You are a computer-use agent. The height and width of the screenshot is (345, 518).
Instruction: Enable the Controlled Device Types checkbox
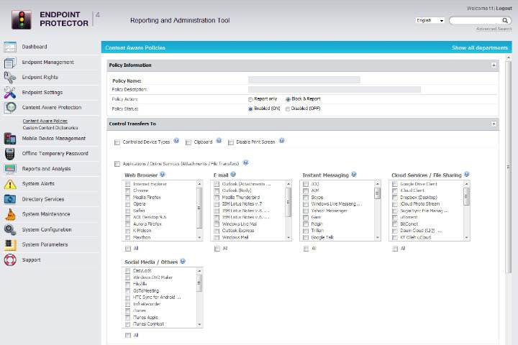coord(117,142)
